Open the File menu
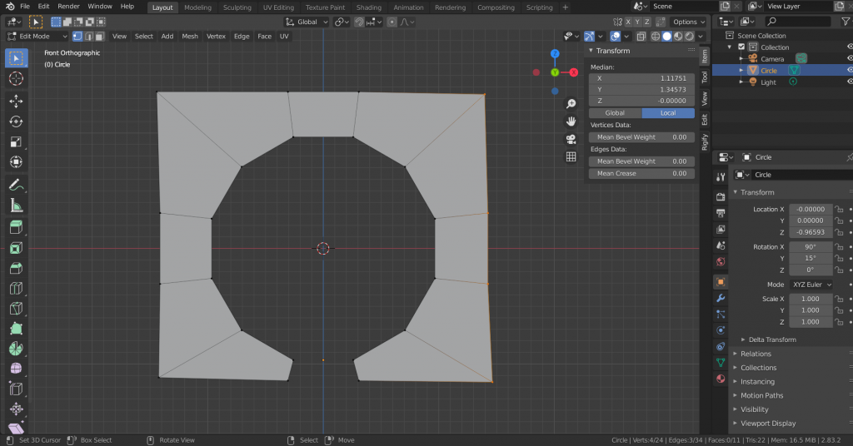Image resolution: width=853 pixels, height=446 pixels. pos(25,7)
